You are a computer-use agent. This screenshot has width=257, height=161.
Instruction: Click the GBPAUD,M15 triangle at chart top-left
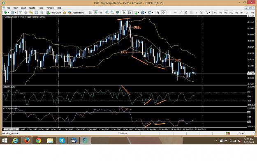pyautogui.click(x=4, y=17)
